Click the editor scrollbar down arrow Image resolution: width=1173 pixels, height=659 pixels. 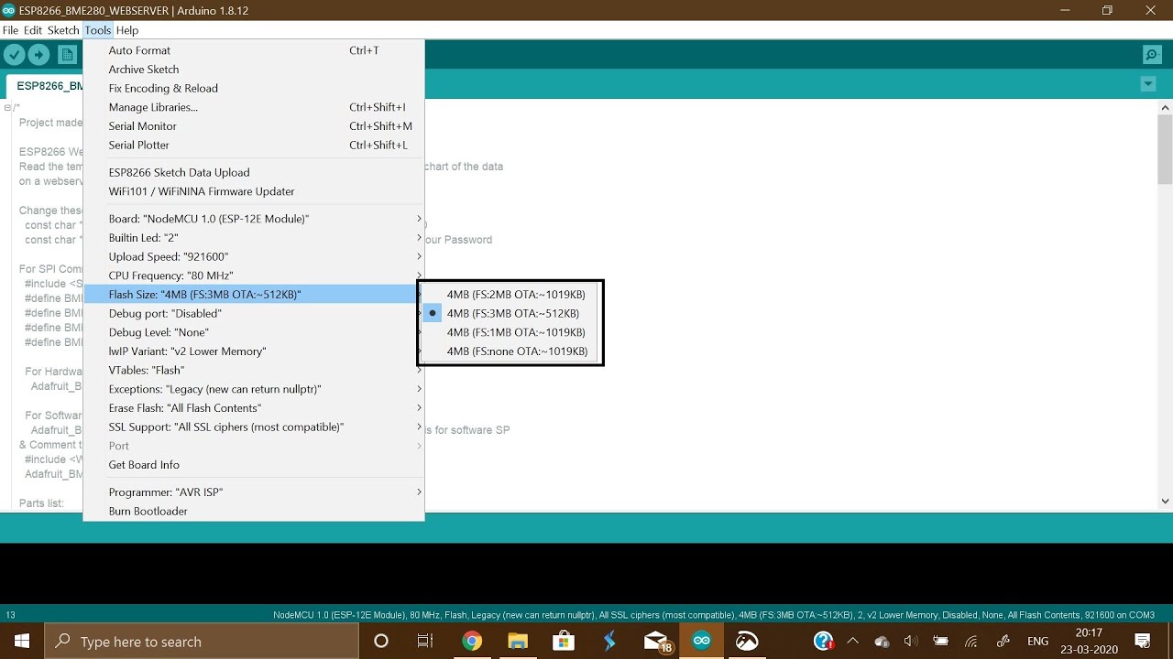tap(1165, 501)
